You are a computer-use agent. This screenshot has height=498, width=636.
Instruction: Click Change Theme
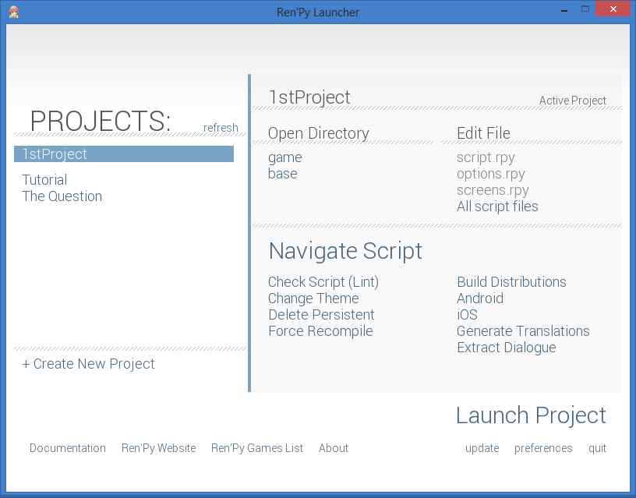(313, 298)
